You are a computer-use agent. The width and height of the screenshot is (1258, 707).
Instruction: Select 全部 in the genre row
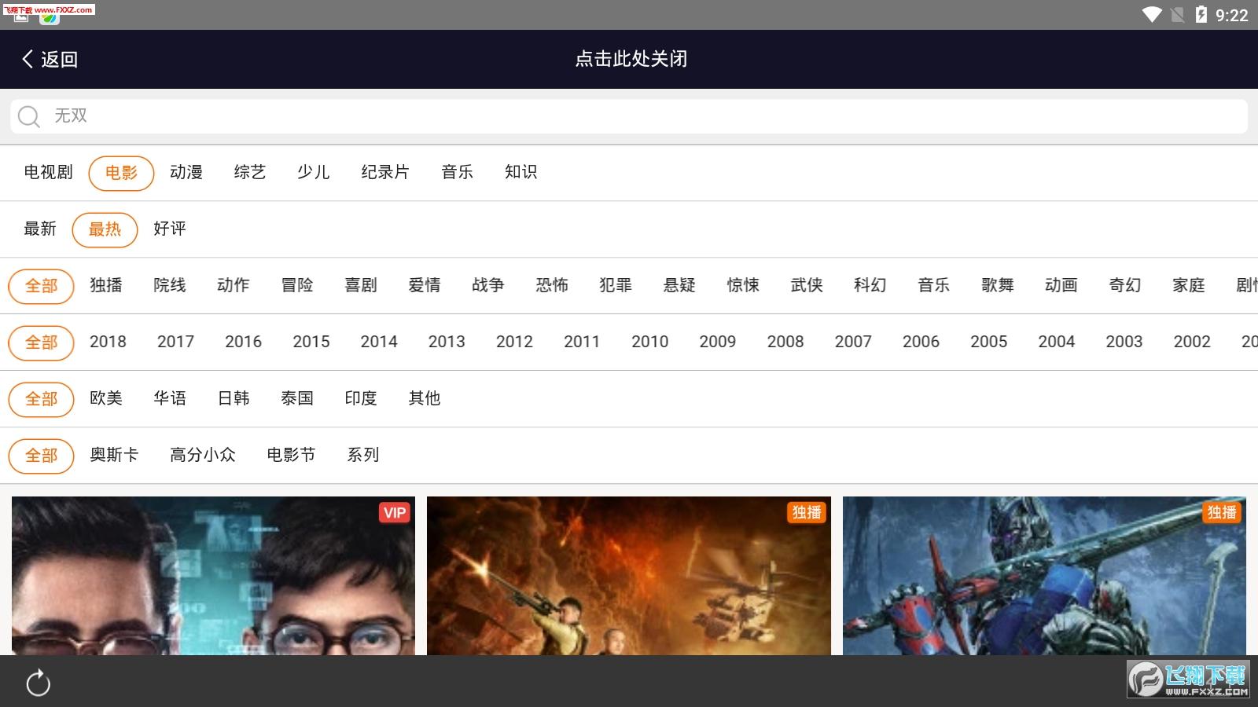[41, 286]
